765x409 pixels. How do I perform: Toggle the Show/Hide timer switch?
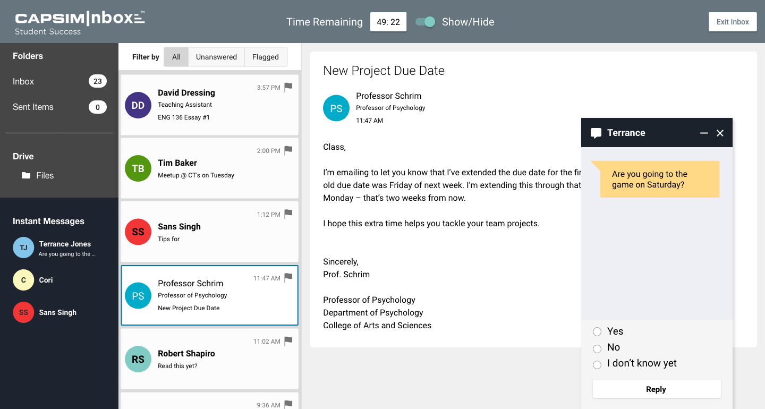coord(425,22)
